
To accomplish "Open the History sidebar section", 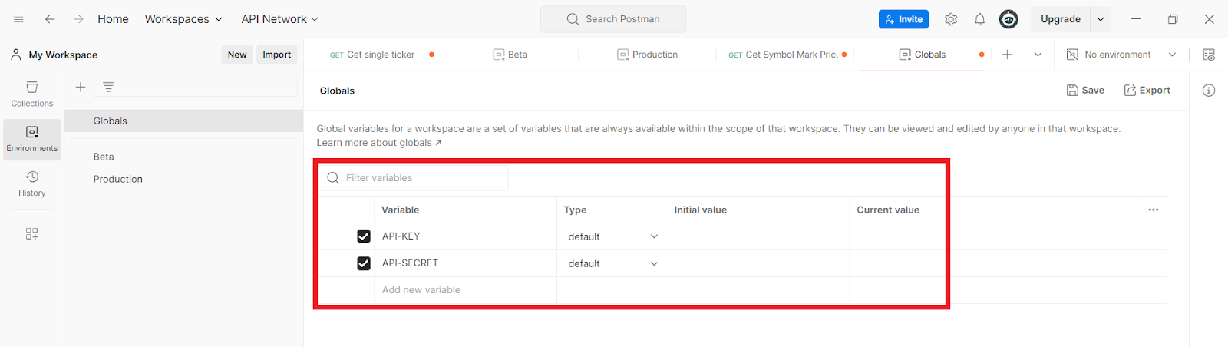I will 32,184.
